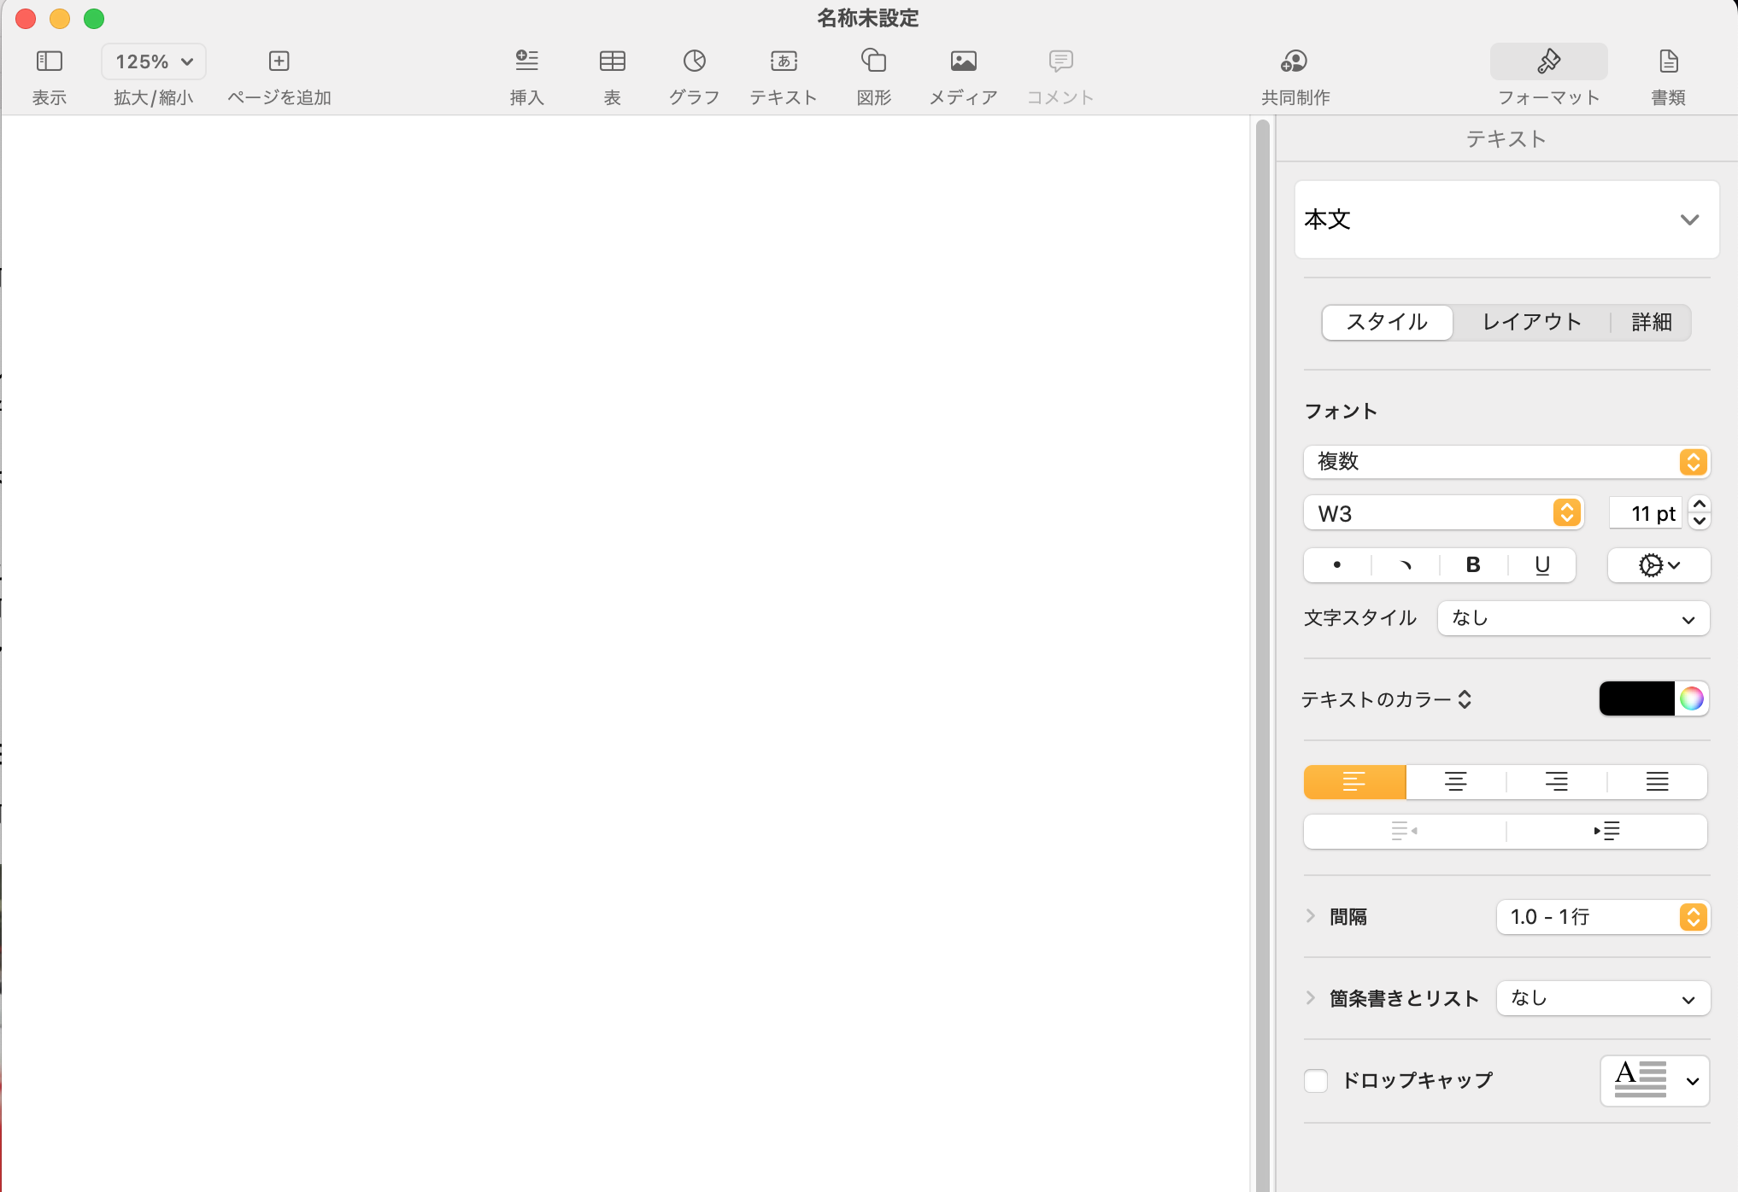Screen dimensions: 1738x1192
Task: Insert a table with 表 icon
Action: pyautogui.click(x=612, y=61)
